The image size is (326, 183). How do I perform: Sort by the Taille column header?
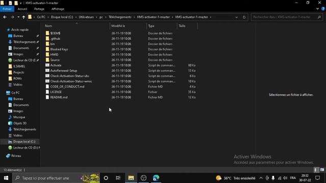point(182,26)
